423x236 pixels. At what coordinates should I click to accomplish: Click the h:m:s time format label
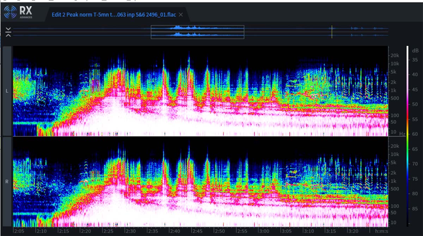tap(381, 231)
